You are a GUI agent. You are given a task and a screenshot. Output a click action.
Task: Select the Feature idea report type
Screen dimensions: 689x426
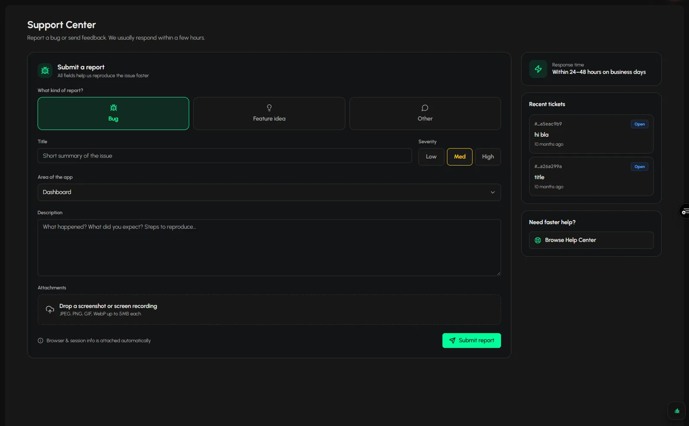pyautogui.click(x=269, y=114)
